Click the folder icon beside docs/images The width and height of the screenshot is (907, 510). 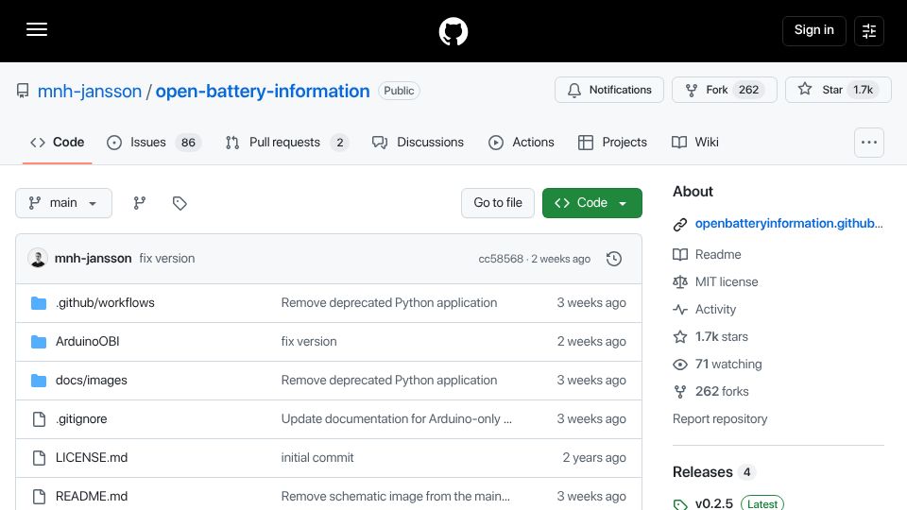pyautogui.click(x=39, y=381)
